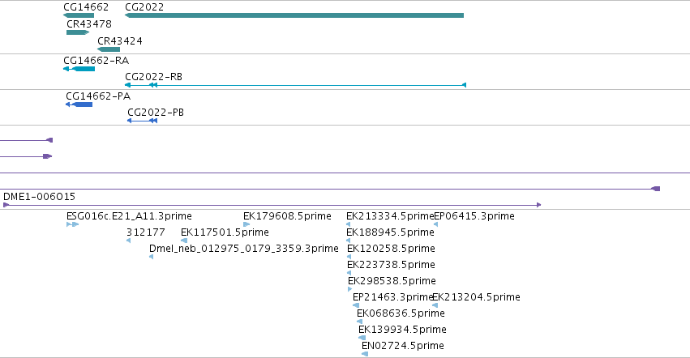Click the EK213204.5prime arrow marker

pos(435,305)
